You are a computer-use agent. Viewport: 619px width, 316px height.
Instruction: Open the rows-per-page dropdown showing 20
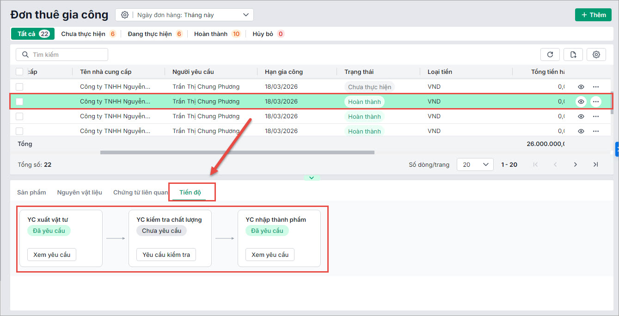click(475, 164)
